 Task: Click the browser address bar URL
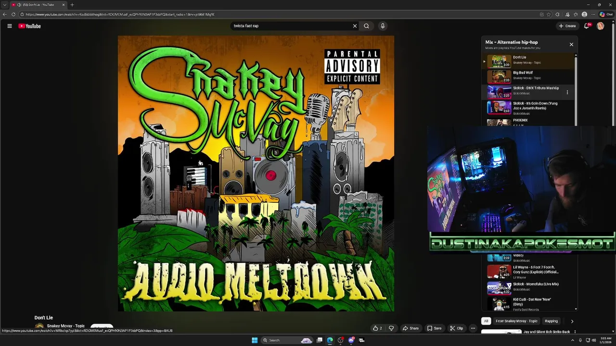120,14
